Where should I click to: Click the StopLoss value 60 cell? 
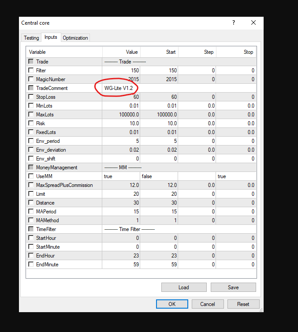tap(121, 97)
